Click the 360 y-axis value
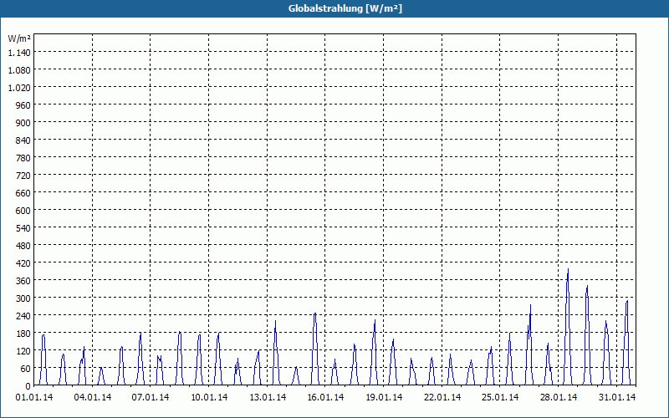The width and height of the screenshot is (669, 418). tap(24, 281)
